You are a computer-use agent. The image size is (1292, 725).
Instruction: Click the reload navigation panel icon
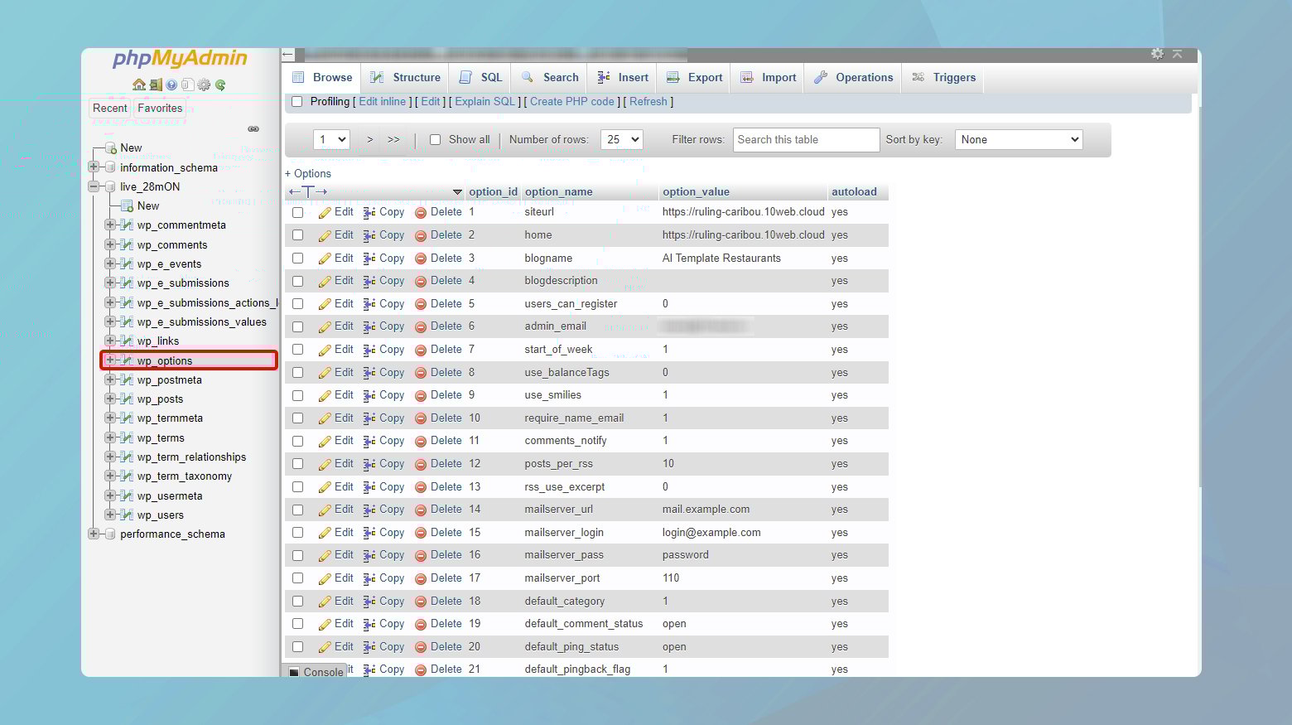(220, 85)
